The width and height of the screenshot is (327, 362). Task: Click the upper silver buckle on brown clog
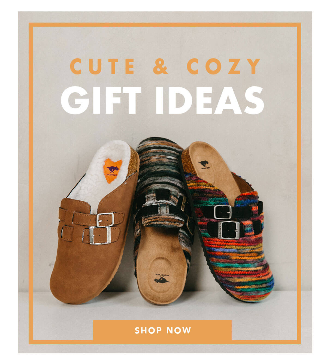click(105, 219)
